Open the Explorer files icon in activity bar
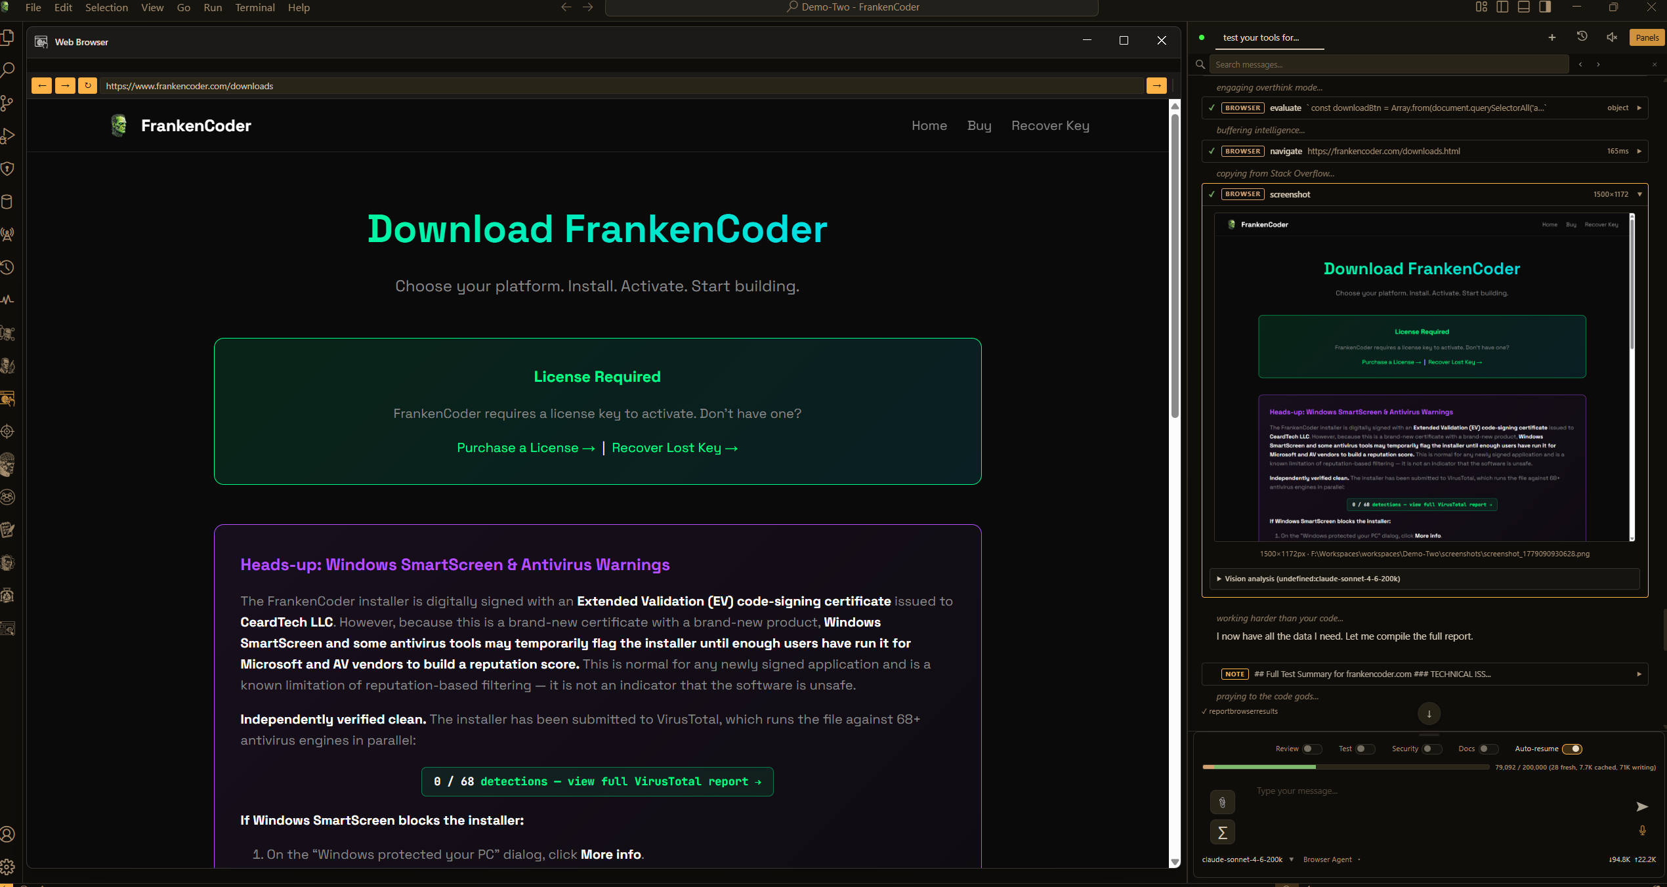This screenshot has width=1667, height=887. coord(8,37)
